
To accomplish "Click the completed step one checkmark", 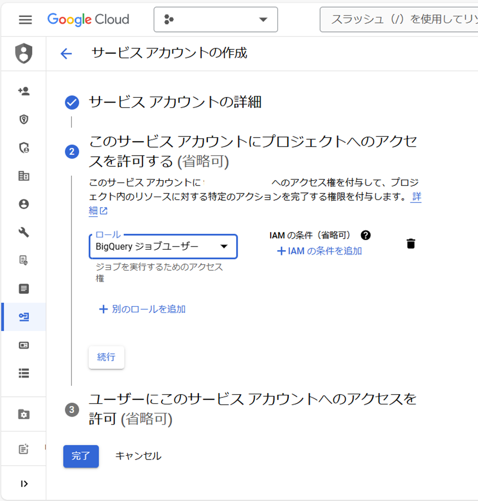I will coord(72,103).
